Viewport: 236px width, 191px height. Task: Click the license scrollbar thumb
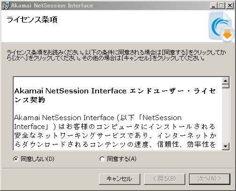click(225, 86)
